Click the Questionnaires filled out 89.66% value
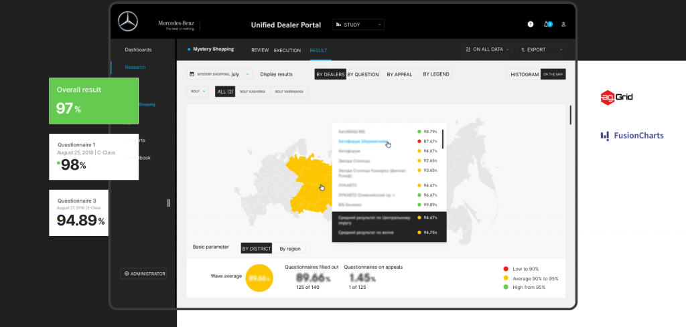686x327 pixels. pyautogui.click(x=314, y=278)
